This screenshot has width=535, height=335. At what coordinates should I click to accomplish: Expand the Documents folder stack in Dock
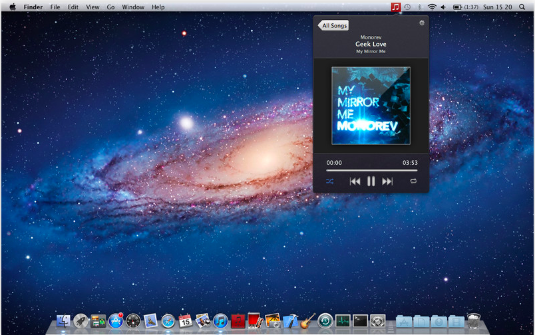tap(421, 321)
